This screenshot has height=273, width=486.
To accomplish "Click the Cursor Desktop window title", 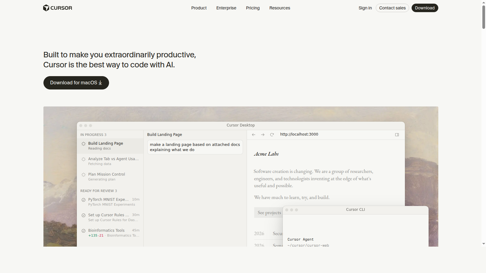I will click(x=241, y=125).
